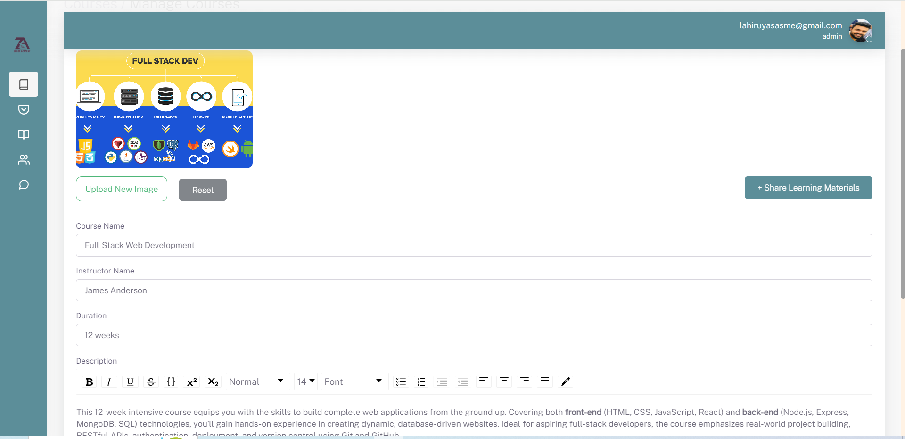Image resolution: width=905 pixels, height=439 pixels.
Task: Insert an ordered numbered list
Action: pos(421,382)
